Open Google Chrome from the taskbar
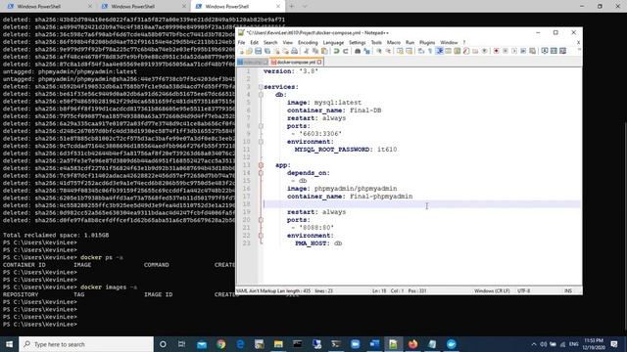Screen dimensions: 627x352 click(x=220, y=344)
